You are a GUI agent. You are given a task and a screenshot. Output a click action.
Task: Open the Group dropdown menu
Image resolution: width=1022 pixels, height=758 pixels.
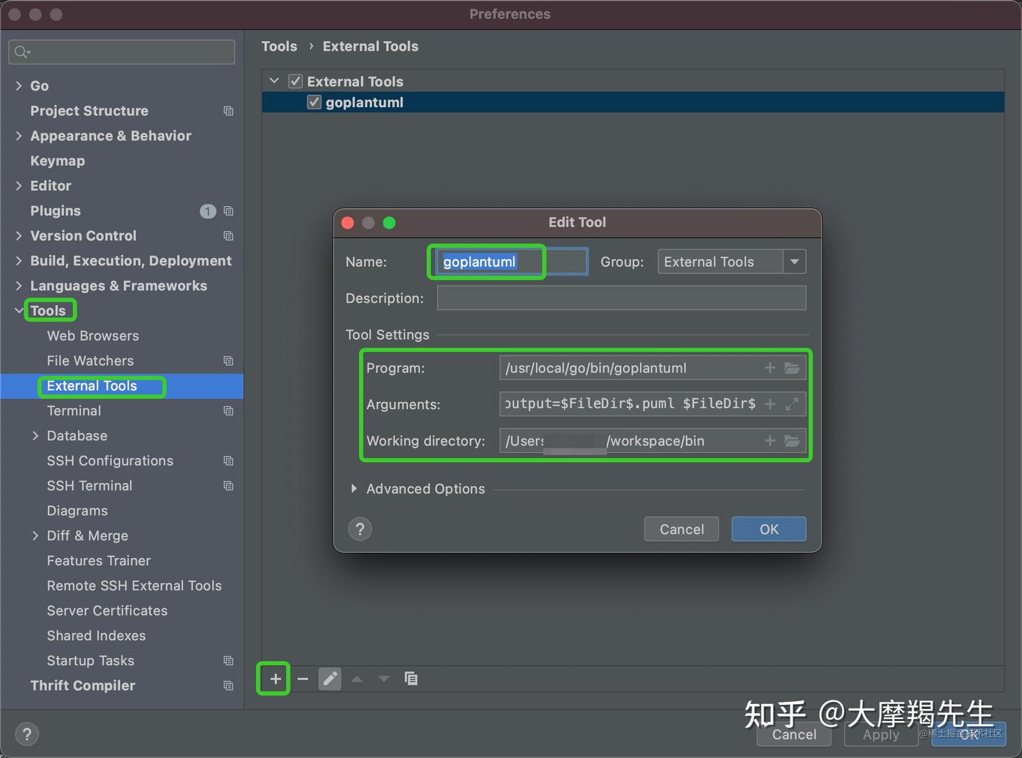tap(794, 262)
